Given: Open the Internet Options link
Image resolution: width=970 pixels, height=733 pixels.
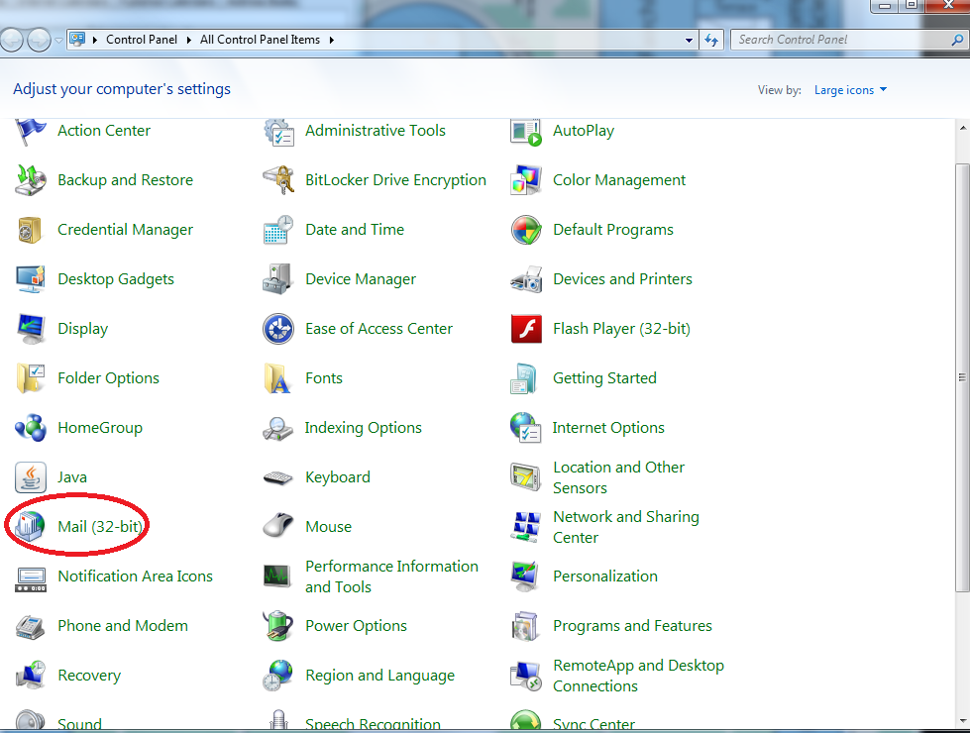Looking at the screenshot, I should [608, 428].
